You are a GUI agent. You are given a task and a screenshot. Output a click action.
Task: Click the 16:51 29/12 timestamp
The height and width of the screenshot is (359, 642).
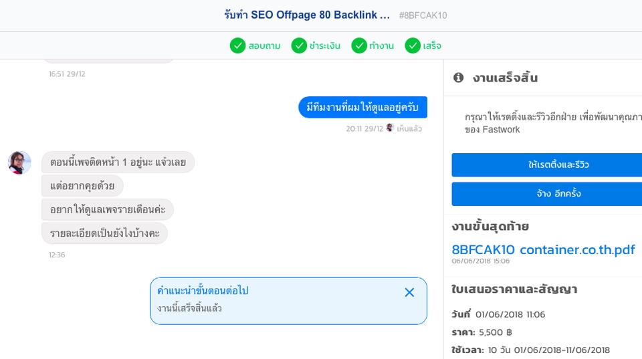67,74
